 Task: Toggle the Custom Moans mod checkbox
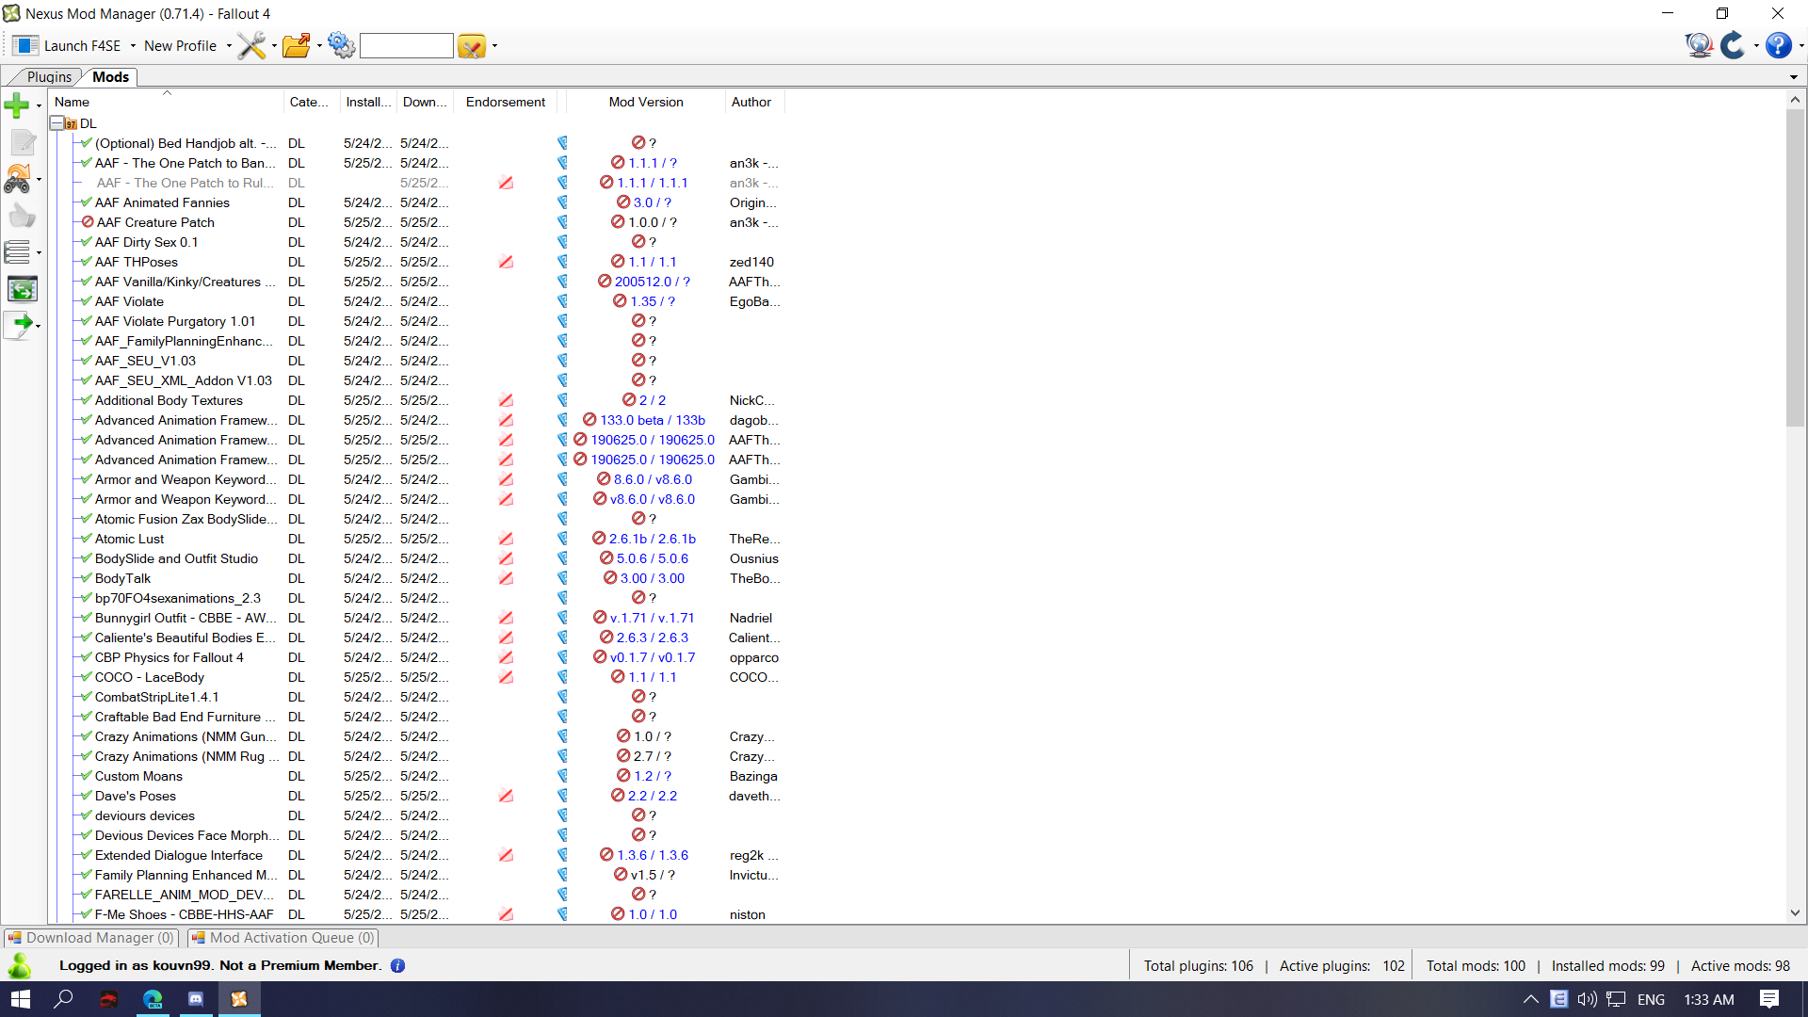pos(87,776)
